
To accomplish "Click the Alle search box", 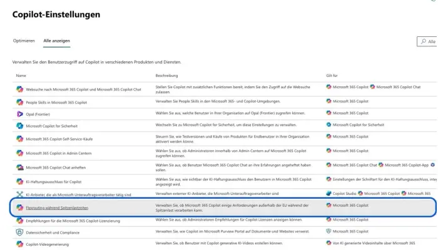I will pyautogui.click(x=427, y=41).
